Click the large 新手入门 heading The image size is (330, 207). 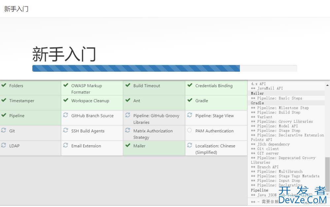(64, 54)
